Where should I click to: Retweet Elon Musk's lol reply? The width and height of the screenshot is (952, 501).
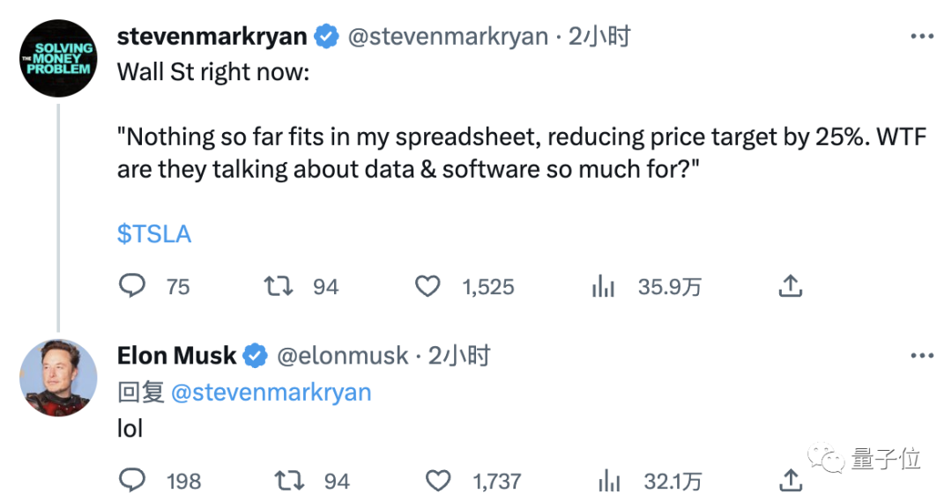[x=289, y=481]
